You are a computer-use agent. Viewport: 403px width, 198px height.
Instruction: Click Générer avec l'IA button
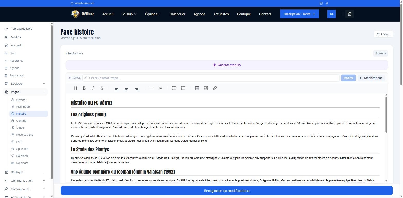coord(227,65)
